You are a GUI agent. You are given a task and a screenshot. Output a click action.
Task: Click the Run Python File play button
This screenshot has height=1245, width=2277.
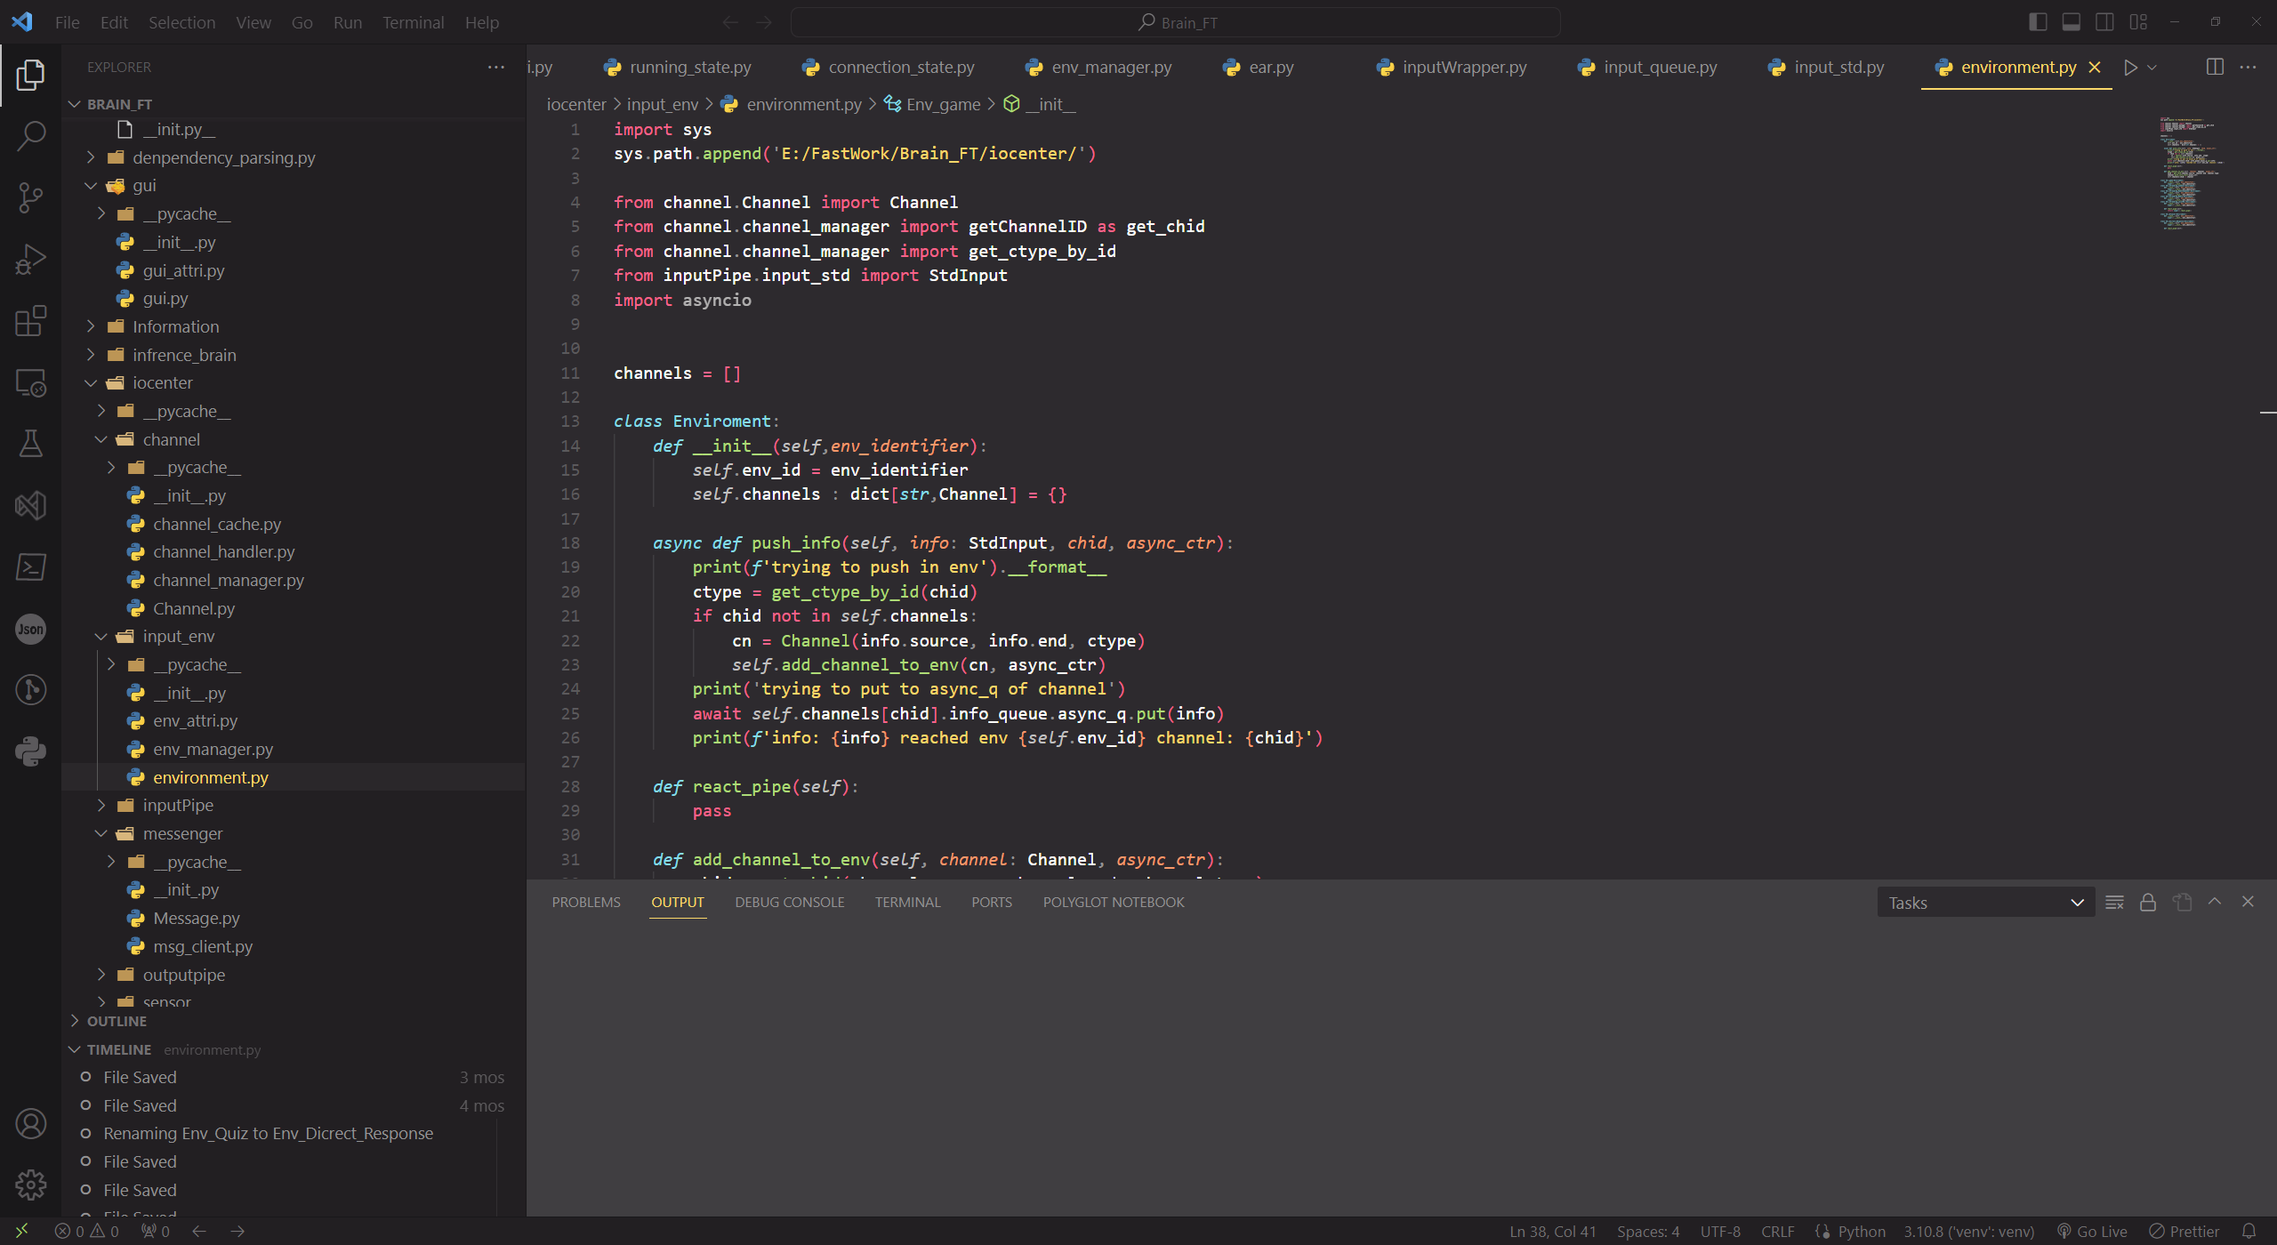click(2130, 68)
